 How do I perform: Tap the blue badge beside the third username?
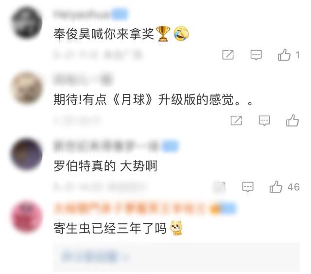coord(170,146)
